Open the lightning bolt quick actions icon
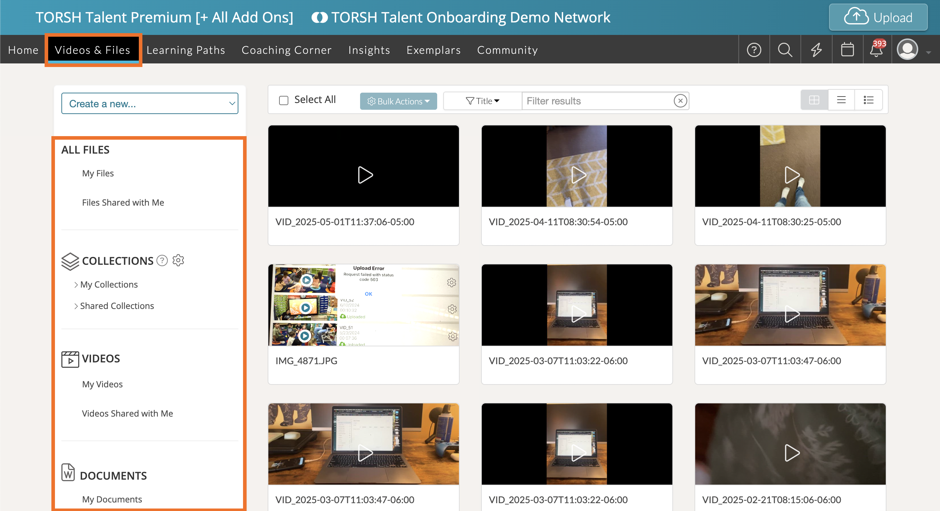Viewport: 940px width, 511px height. tap(816, 50)
